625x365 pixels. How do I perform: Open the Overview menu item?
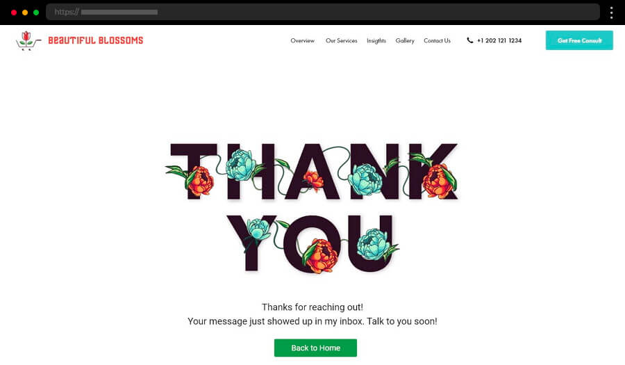coord(302,41)
